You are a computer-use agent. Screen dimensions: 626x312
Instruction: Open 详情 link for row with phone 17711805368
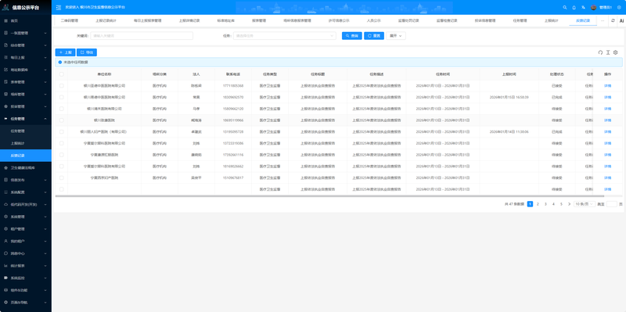(x=608, y=86)
